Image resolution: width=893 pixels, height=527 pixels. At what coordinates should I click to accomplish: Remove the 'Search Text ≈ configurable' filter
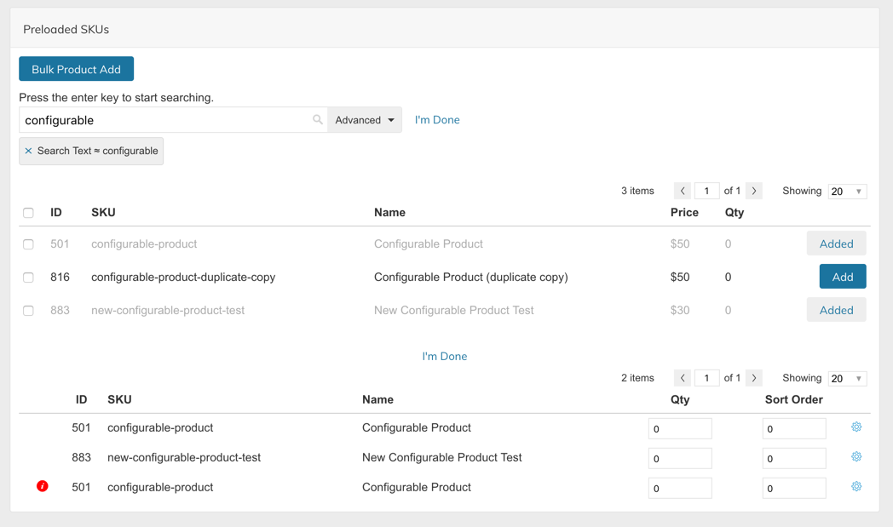[x=28, y=152]
